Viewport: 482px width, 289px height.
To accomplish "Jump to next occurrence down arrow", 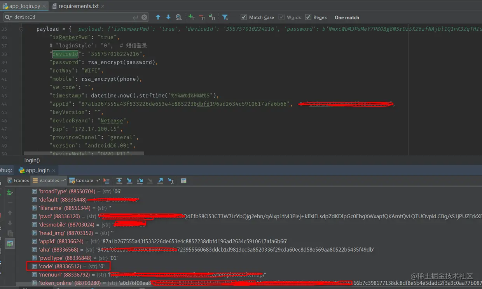I will click(x=168, y=17).
